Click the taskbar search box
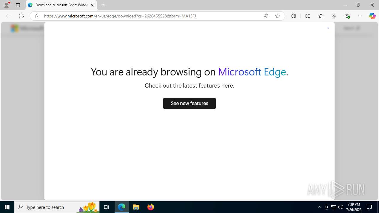 coord(57,207)
